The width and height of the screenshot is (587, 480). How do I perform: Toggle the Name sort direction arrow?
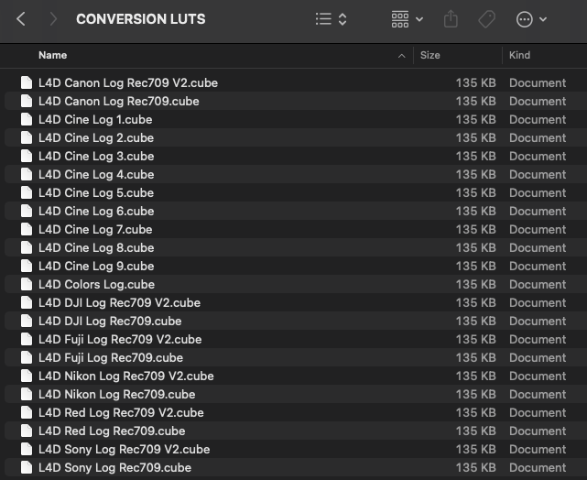(x=401, y=56)
